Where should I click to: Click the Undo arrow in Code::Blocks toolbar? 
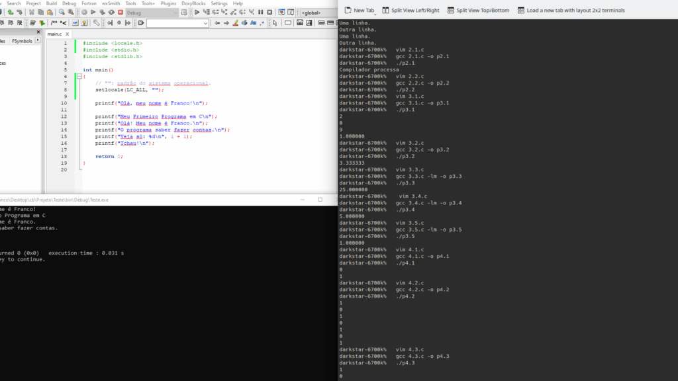(11, 13)
